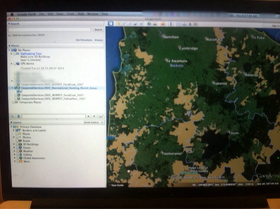Image resolution: width=280 pixels, height=209 pixels.
Task: Collapse the Places panel header triangle
Action: pos(9,46)
